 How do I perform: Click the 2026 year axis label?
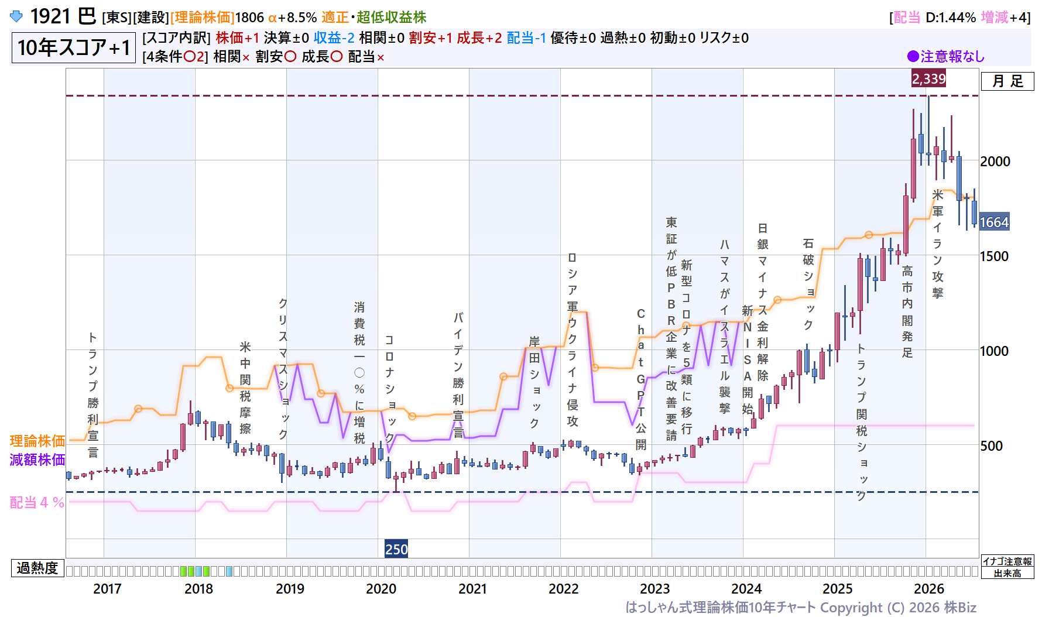point(930,589)
